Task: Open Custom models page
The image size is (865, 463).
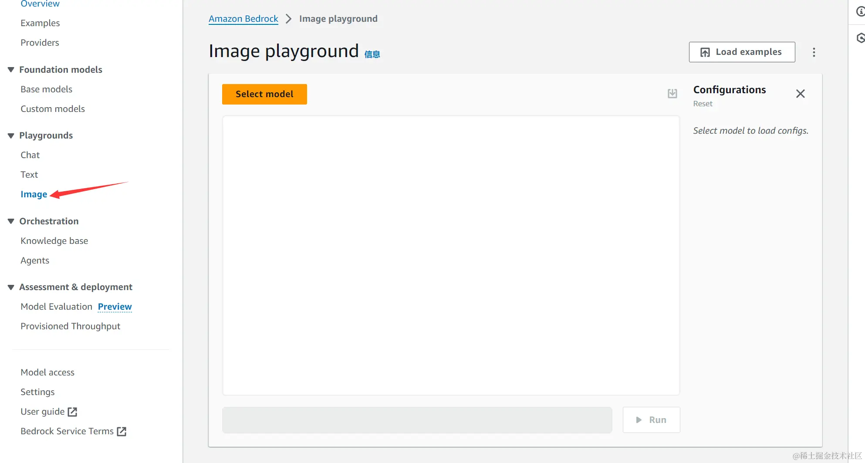Action: coord(53,109)
